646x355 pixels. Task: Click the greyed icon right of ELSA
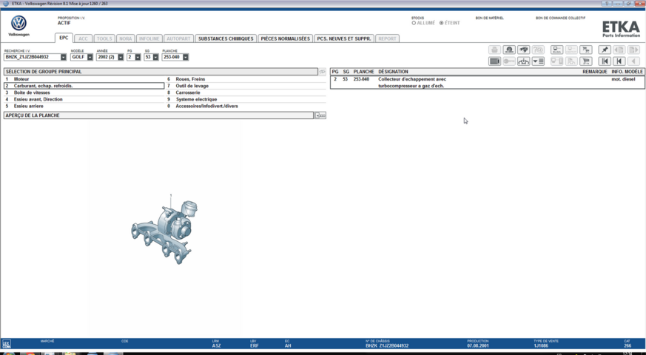571,50
